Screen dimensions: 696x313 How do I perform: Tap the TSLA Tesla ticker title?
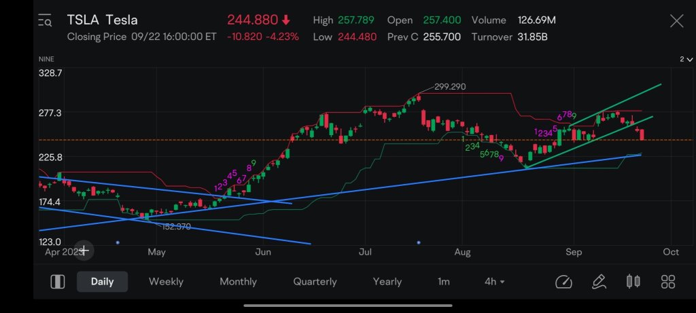point(103,20)
